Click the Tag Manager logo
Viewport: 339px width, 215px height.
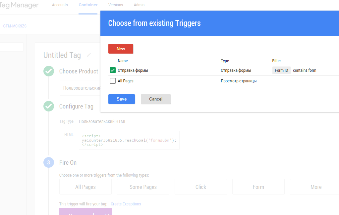(x=19, y=5)
